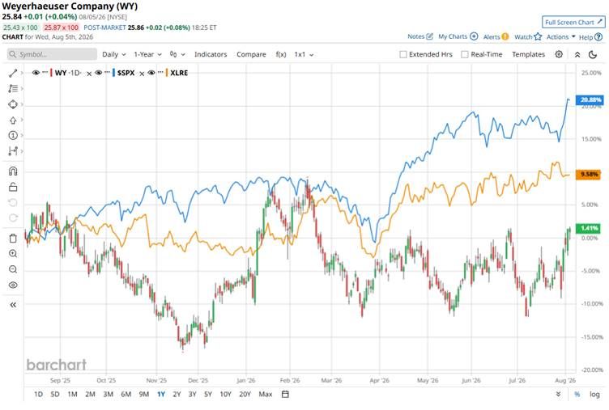Collapse header with double up arrows
This screenshot has width=609, height=410.
[577, 55]
